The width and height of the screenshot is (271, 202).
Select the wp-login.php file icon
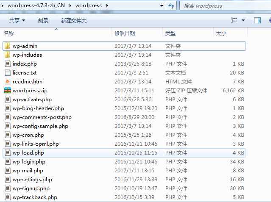[x=8, y=162]
